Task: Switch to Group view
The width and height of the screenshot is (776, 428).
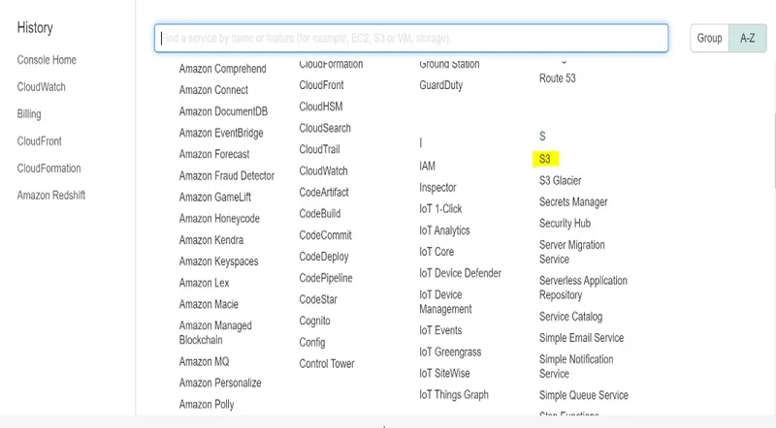Action: [x=709, y=38]
